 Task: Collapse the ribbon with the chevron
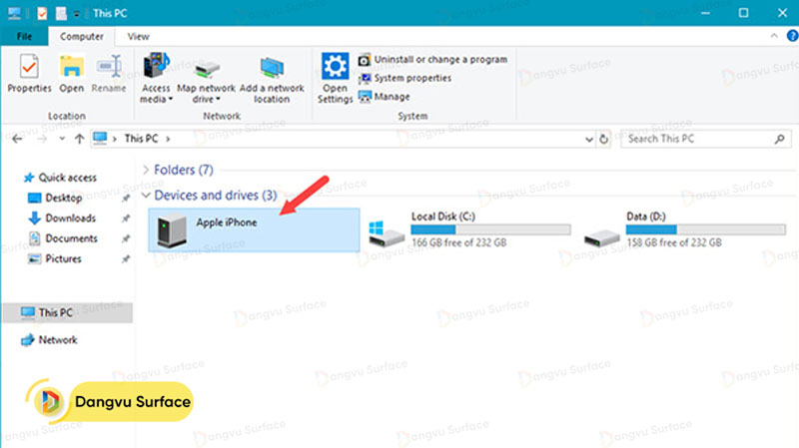click(x=774, y=36)
